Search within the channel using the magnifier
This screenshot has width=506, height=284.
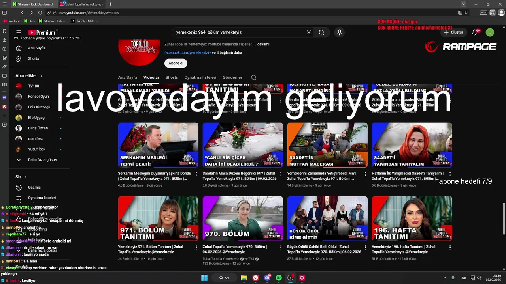(254, 77)
